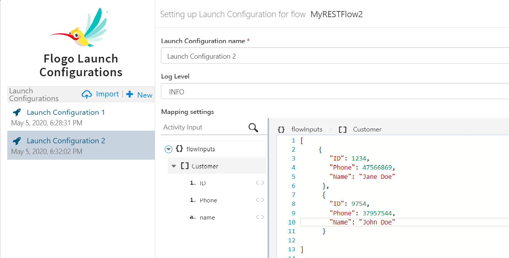The width and height of the screenshot is (509, 258).
Task: Select the flowInputs tree row label
Action: (201, 149)
